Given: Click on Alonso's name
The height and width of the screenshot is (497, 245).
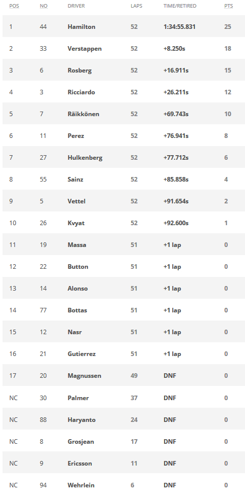Looking at the screenshot, I should click(x=77, y=289).
